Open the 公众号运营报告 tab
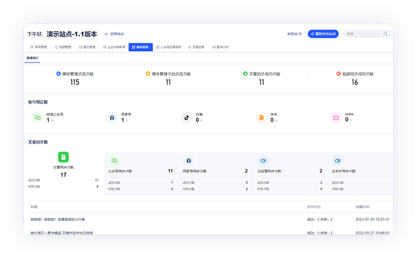 [169, 47]
